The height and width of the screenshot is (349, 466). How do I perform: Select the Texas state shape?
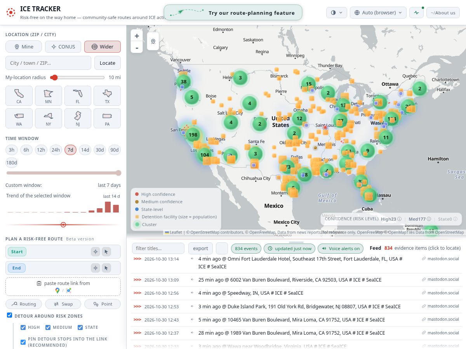[x=107, y=96]
